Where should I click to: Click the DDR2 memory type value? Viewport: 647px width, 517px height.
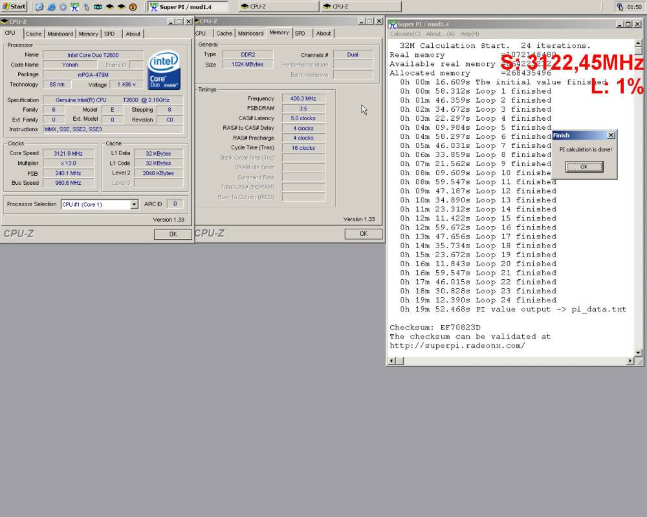click(248, 54)
